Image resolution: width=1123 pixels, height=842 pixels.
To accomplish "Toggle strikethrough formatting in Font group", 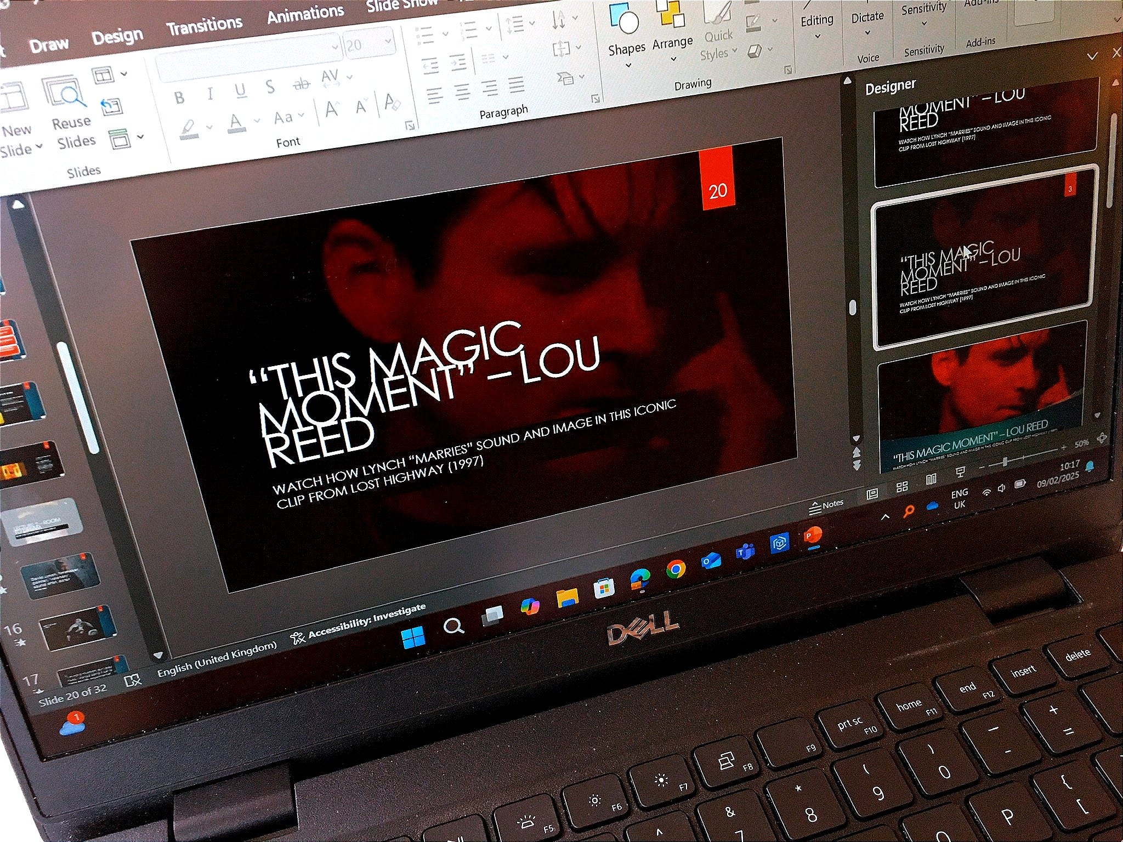I will tap(300, 84).
